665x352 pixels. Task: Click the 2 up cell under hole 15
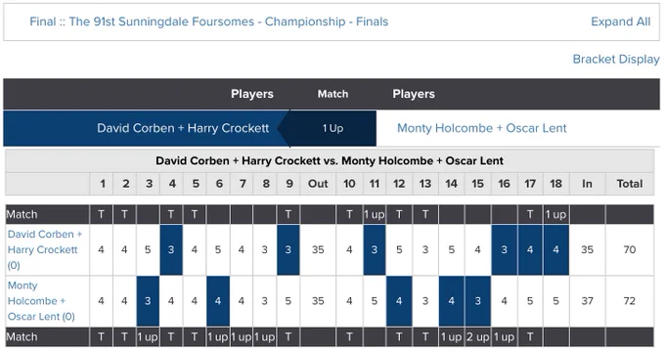pyautogui.click(x=477, y=337)
